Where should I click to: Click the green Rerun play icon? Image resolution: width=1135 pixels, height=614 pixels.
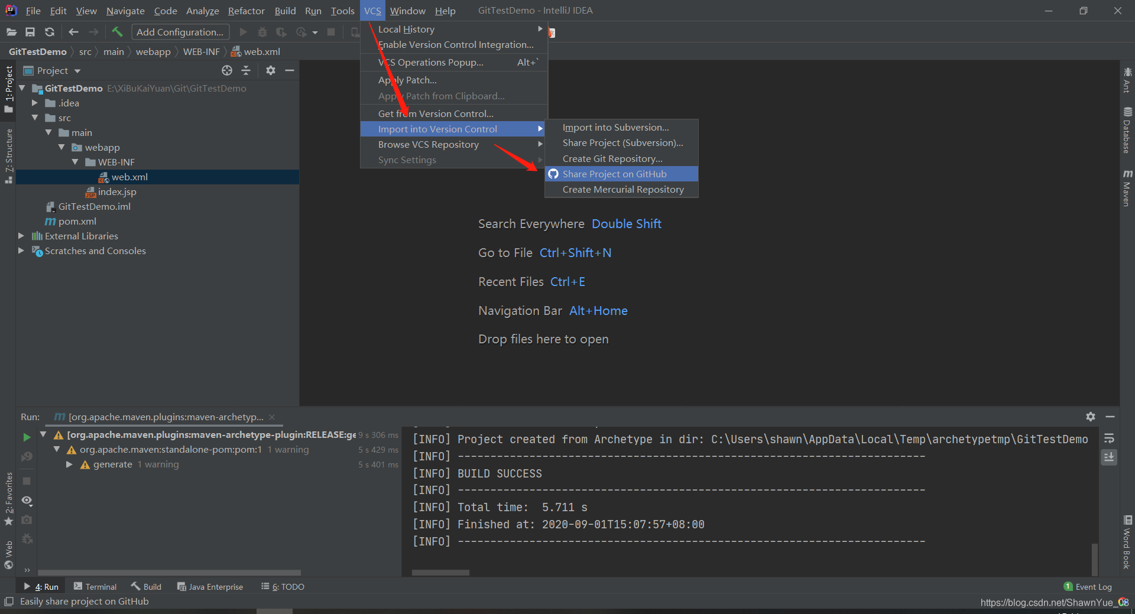27,437
